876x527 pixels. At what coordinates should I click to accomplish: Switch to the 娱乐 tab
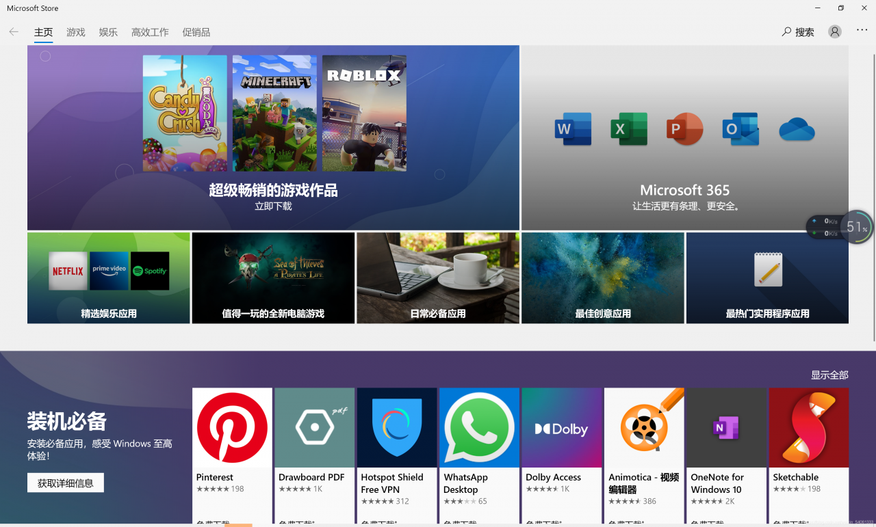pyautogui.click(x=108, y=32)
